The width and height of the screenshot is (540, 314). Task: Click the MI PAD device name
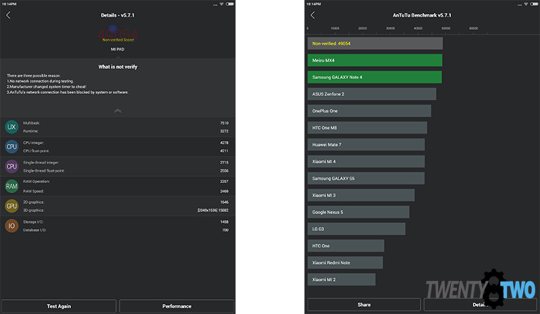tap(117, 49)
